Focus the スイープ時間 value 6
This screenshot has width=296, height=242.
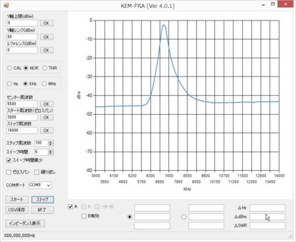[x=41, y=152]
